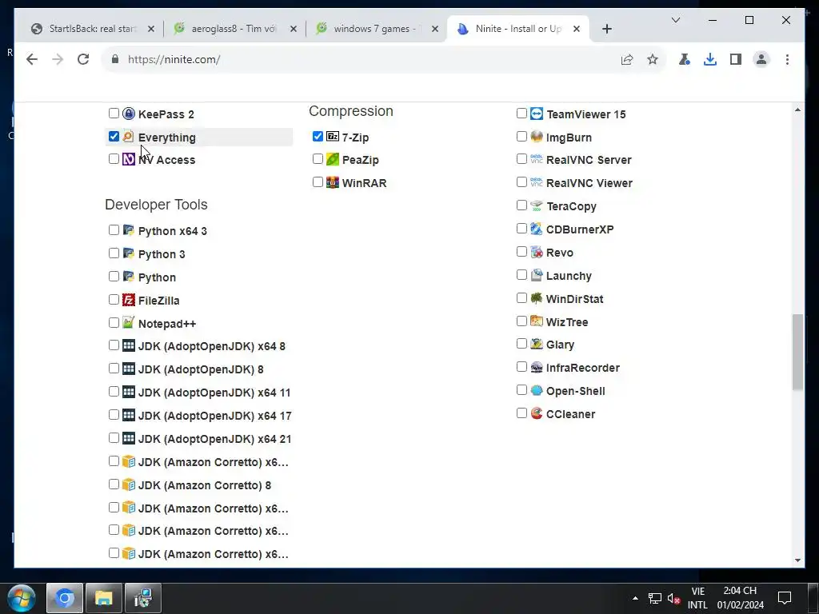819x614 pixels.
Task: Click the Open-Shell icon
Action: point(537,390)
